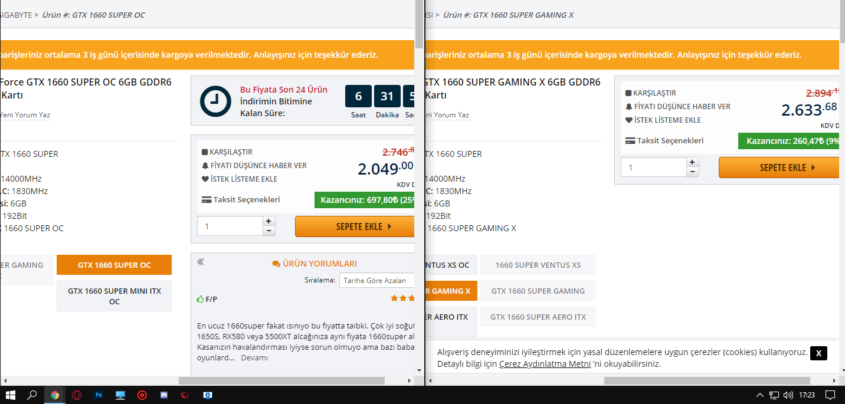Click the Kazancınız: 260,47₺ savings badge
Image resolution: width=845 pixels, height=404 pixels.
pos(788,141)
